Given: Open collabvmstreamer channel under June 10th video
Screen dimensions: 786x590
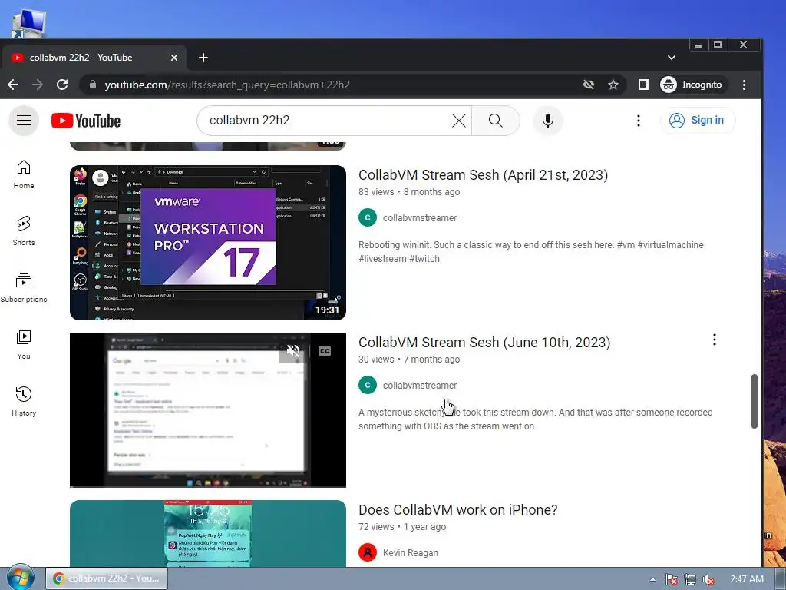Looking at the screenshot, I should pyautogui.click(x=420, y=386).
